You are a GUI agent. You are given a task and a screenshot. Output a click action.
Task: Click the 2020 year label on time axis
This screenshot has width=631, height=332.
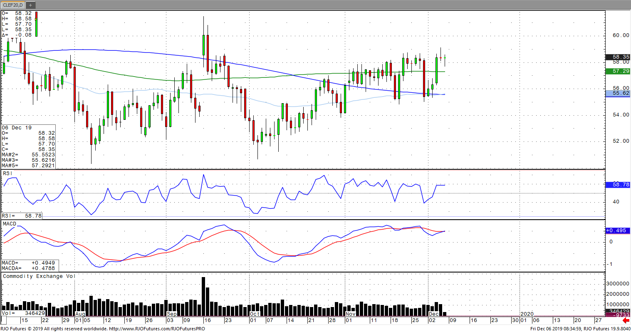[x=527, y=314]
